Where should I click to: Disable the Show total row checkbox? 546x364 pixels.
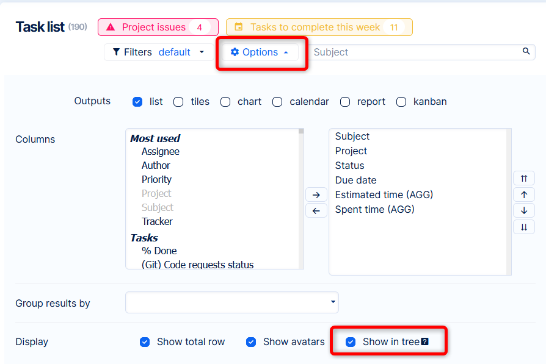145,342
